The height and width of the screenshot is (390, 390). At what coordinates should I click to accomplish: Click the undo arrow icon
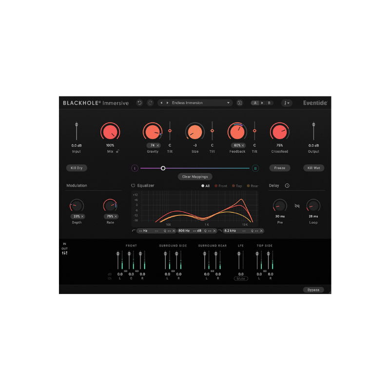138,102
